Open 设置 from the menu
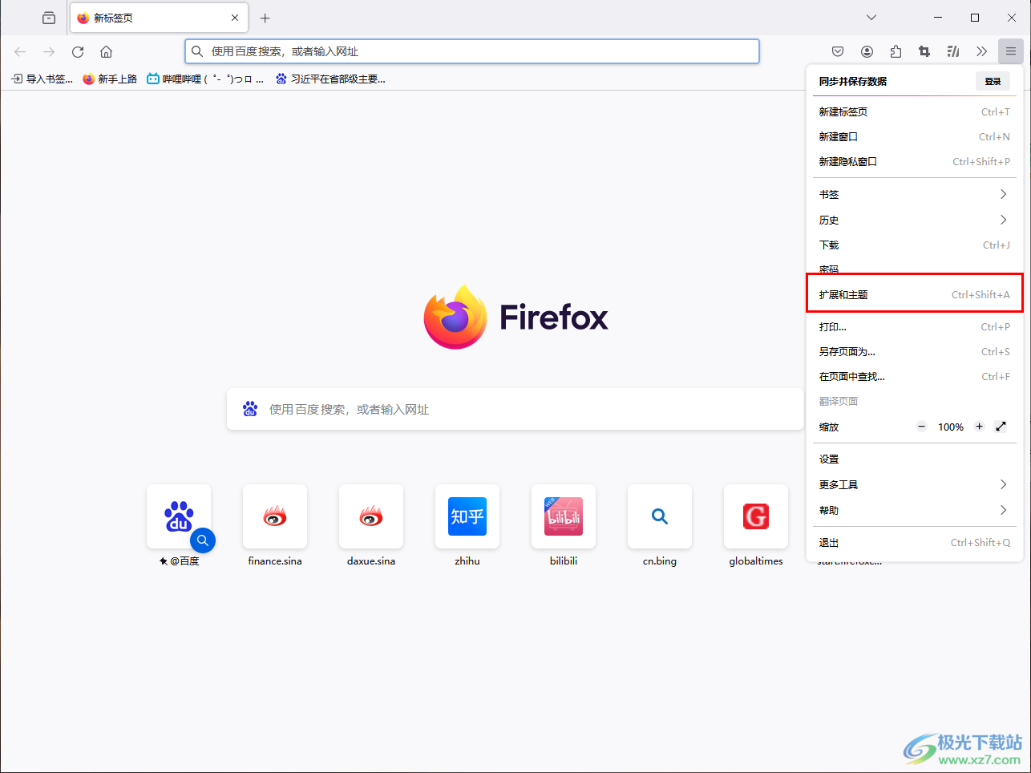Screen dimensions: 1031x773 (x=914, y=459)
